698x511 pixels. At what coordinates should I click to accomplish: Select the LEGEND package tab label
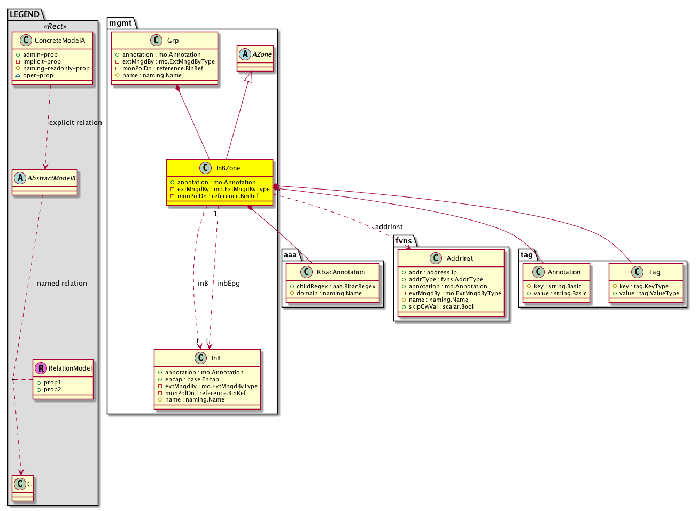(x=25, y=14)
